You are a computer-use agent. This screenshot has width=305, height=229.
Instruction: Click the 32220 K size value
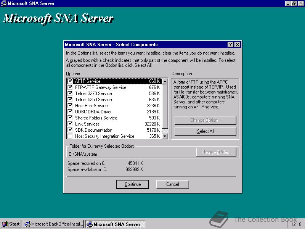(x=152, y=124)
